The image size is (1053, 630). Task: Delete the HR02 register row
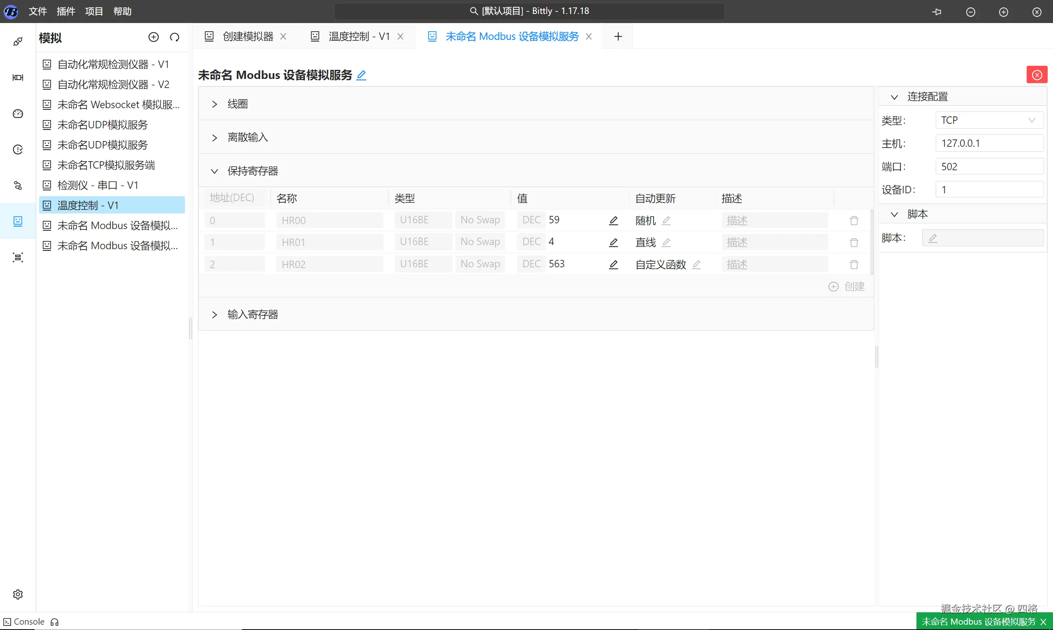(854, 264)
